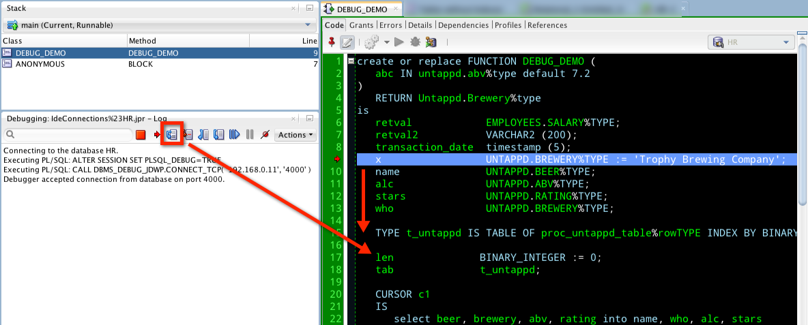Image resolution: width=808 pixels, height=325 pixels.
Task: Click the Method column header in Stack
Action: [142, 41]
